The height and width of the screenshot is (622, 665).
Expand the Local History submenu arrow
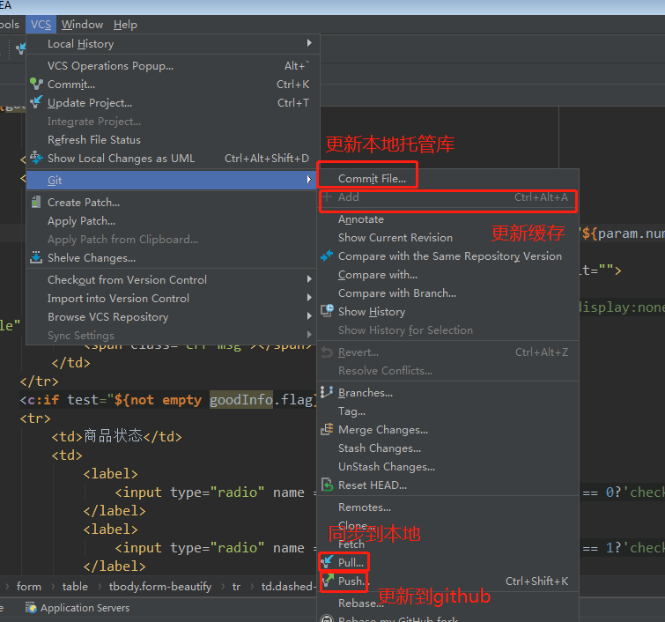309,43
